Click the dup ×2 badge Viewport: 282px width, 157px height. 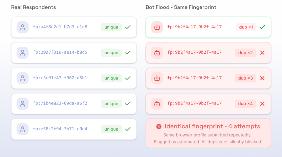246,53
